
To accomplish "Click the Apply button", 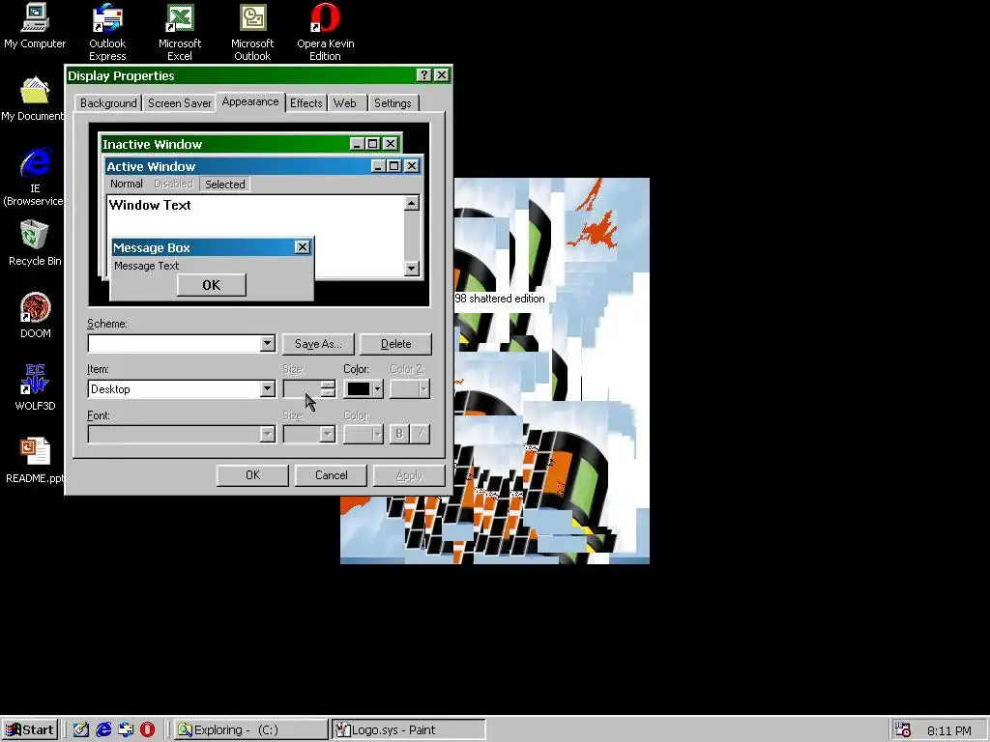I will click(409, 475).
